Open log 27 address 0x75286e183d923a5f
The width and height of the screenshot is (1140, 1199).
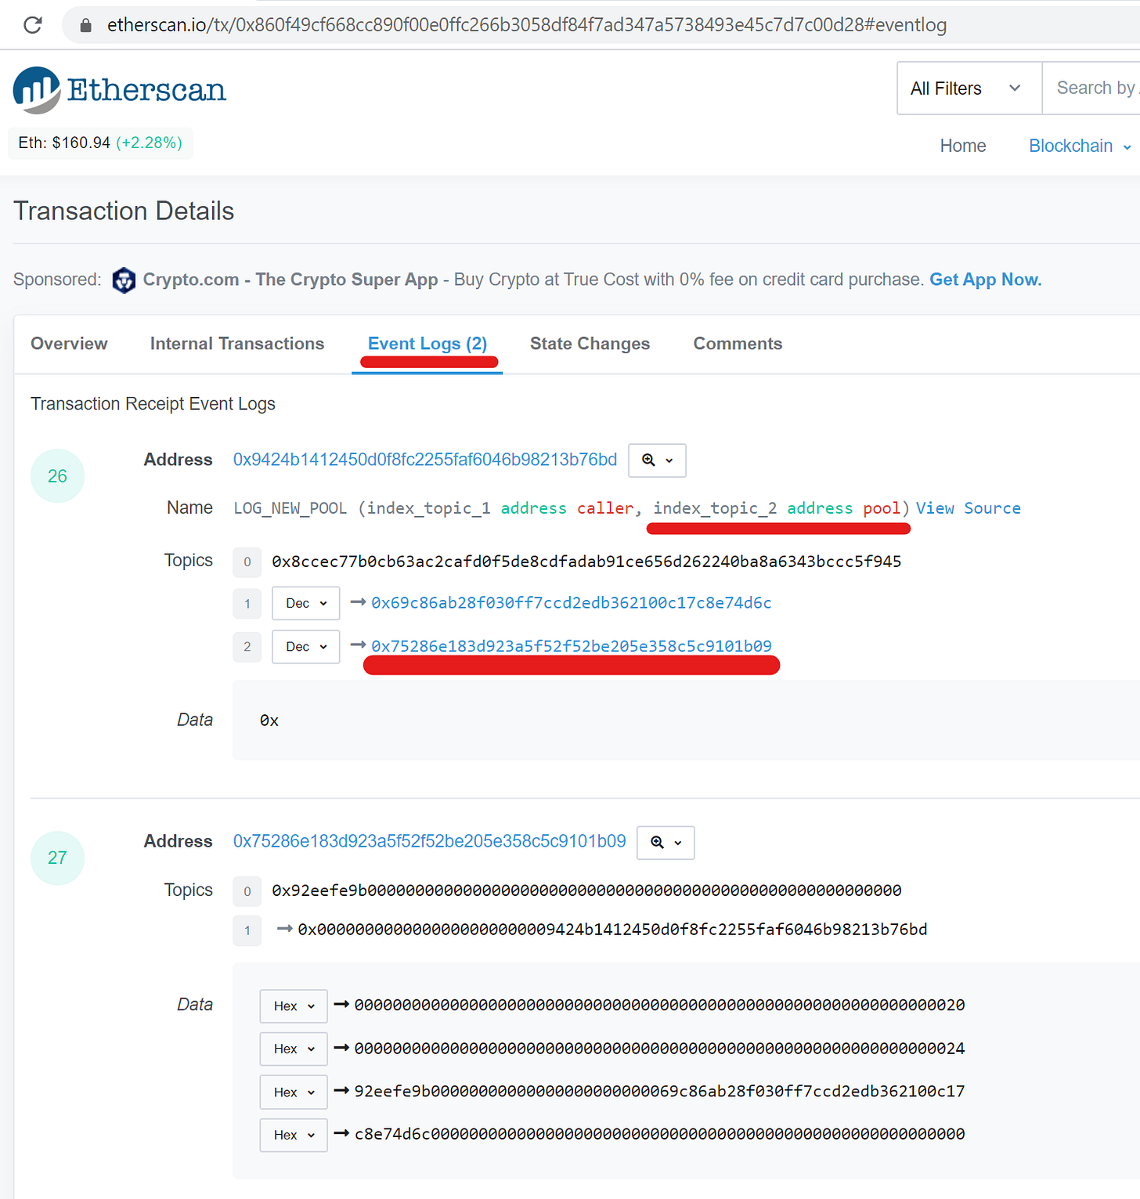click(430, 841)
